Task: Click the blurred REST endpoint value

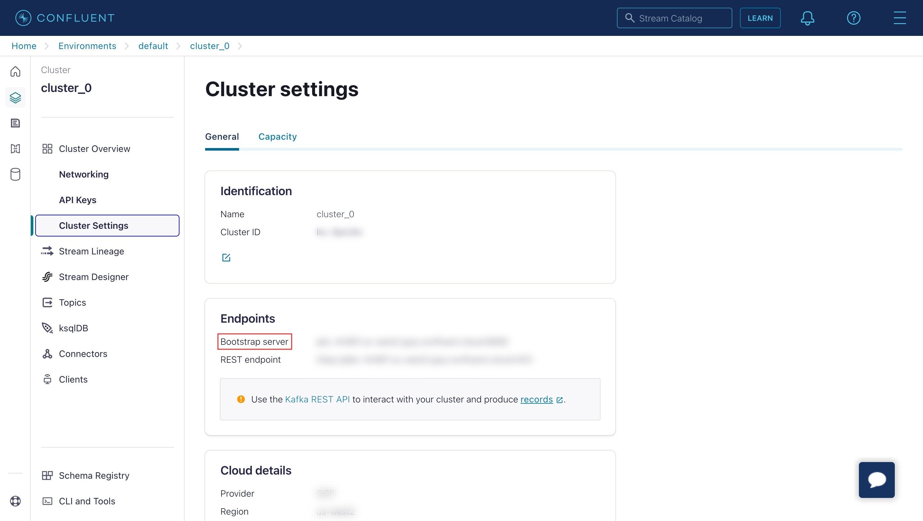Action: coord(424,360)
